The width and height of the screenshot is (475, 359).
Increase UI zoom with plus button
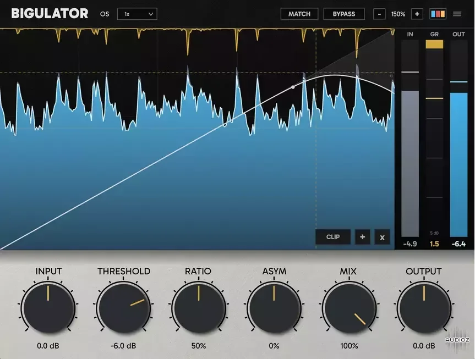417,14
